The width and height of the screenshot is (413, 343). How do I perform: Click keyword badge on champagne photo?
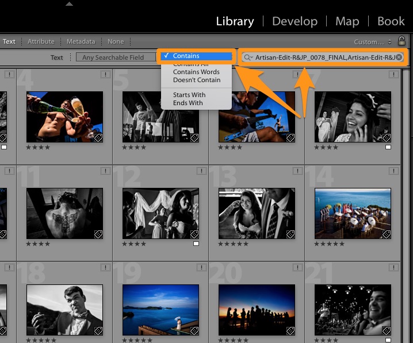[x=98, y=138]
